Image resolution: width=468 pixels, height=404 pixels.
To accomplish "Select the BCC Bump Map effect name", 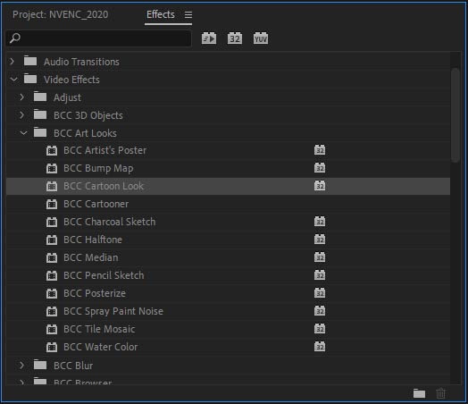I will (x=98, y=168).
